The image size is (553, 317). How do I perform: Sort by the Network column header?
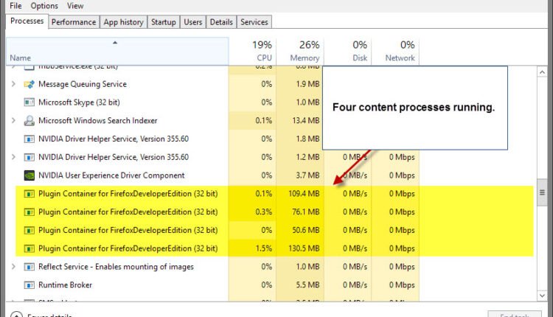pos(395,52)
